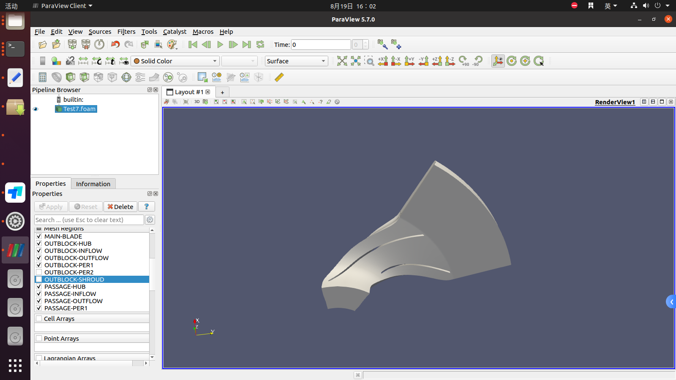This screenshot has width=676, height=380.
Task: Click Rotate 90 degrees clockwise icon
Action: [x=464, y=61]
